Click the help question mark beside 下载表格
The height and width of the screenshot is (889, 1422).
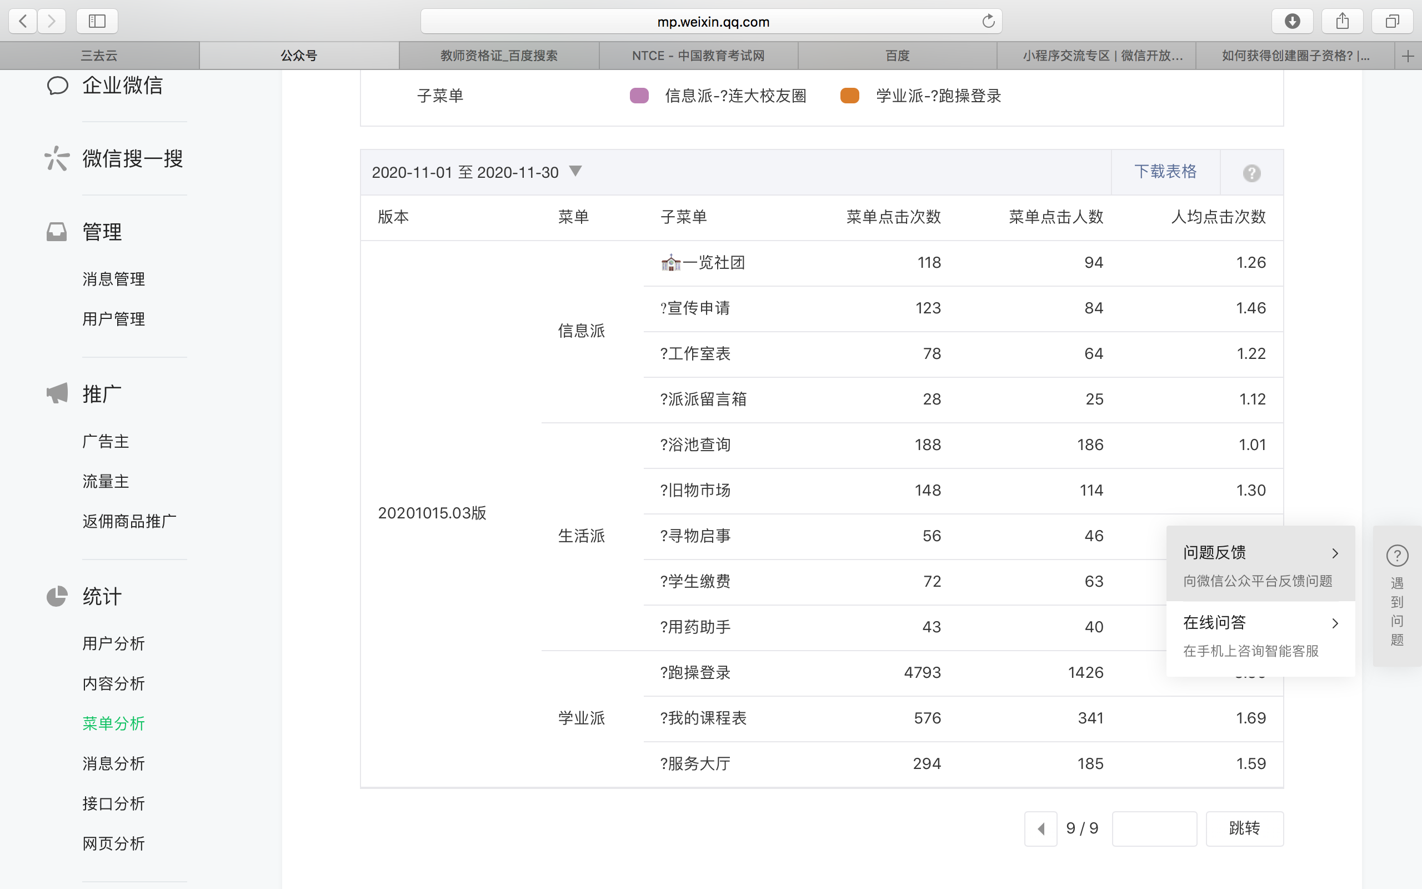click(x=1251, y=173)
